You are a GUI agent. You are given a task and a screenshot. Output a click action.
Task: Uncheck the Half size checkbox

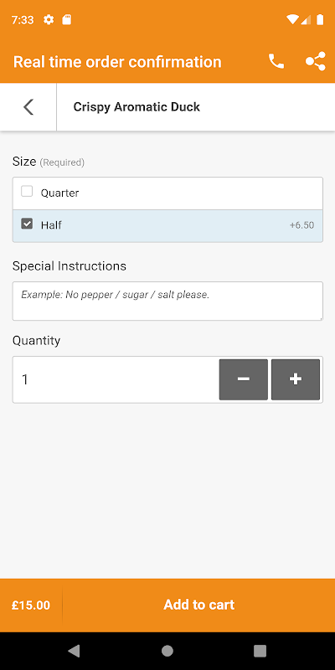(x=27, y=224)
